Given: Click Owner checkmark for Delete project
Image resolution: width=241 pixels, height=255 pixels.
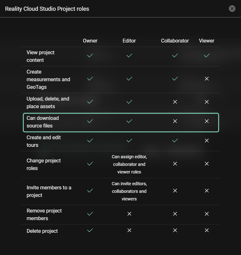Looking at the screenshot, I should (90, 230).
